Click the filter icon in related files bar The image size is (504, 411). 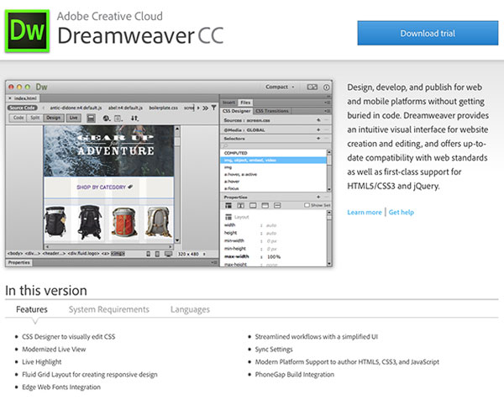pyautogui.click(x=214, y=108)
